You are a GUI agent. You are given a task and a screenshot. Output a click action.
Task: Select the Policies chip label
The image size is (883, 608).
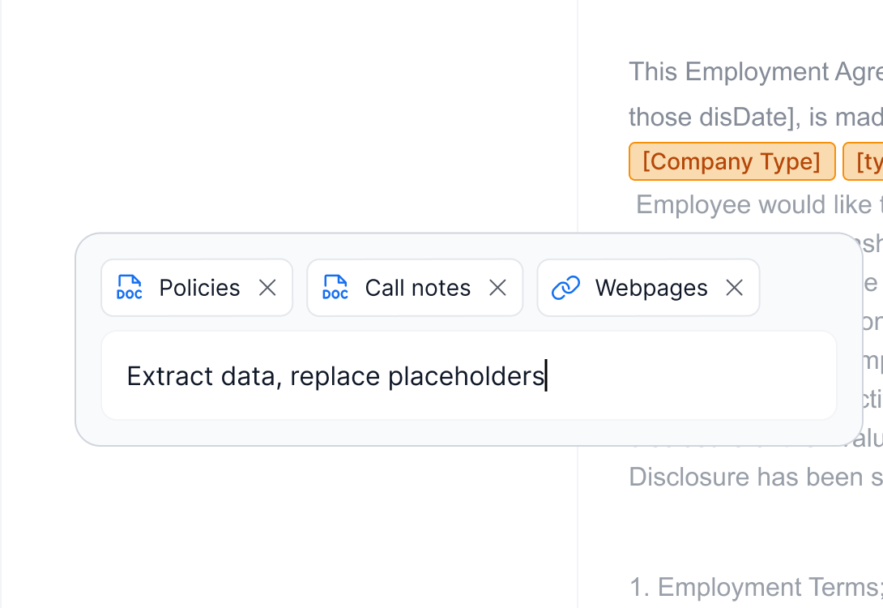pyautogui.click(x=199, y=288)
